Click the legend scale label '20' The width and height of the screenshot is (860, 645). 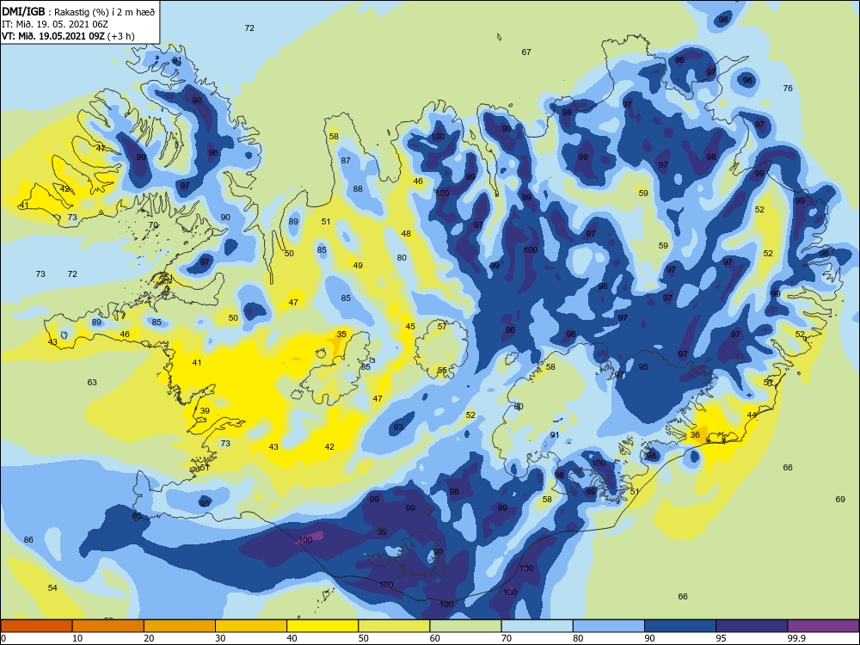point(149,638)
